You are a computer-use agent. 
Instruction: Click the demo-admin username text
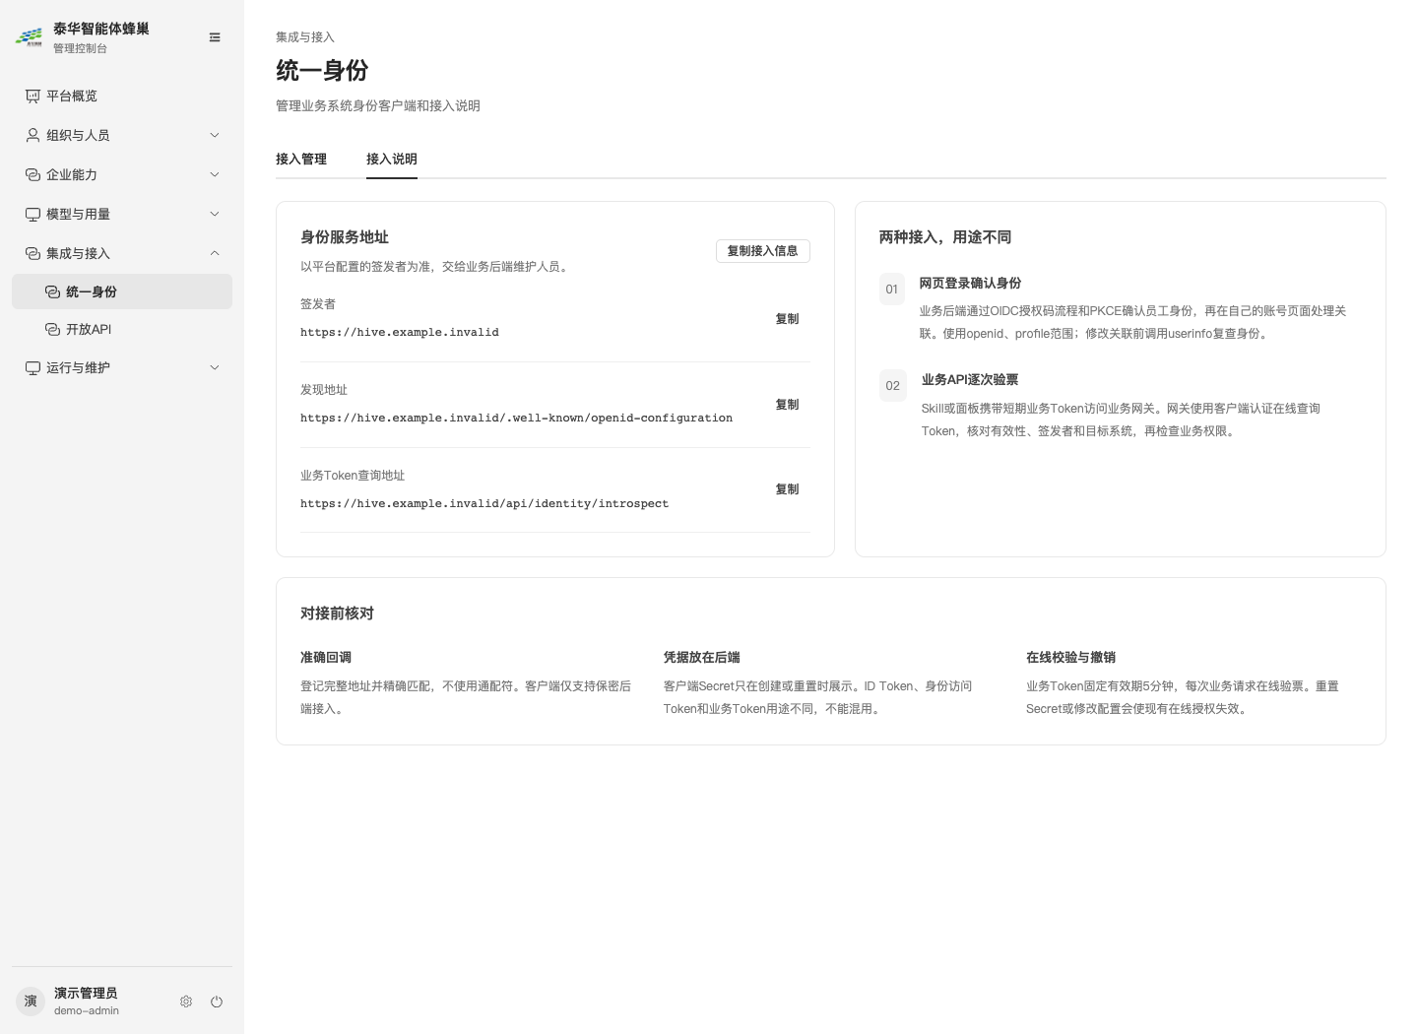coord(87,1011)
